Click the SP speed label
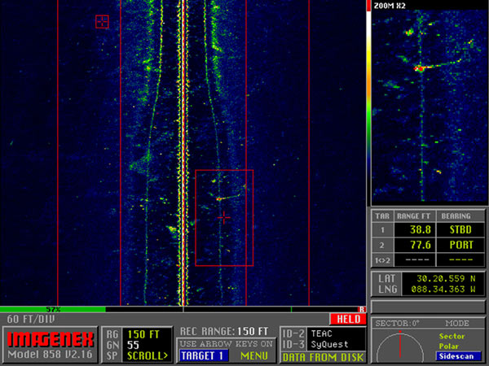Screen dimensions: 489x366 [x=113, y=355]
